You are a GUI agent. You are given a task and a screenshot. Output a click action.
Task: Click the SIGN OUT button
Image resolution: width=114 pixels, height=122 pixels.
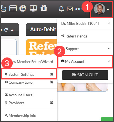point(85,75)
